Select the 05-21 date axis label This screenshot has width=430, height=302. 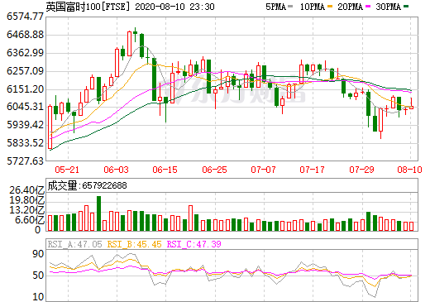click(x=67, y=170)
